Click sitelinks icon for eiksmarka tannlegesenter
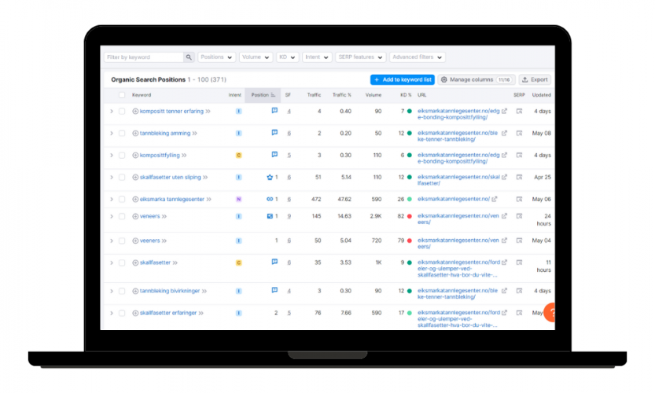655x393 pixels. pos(270,199)
